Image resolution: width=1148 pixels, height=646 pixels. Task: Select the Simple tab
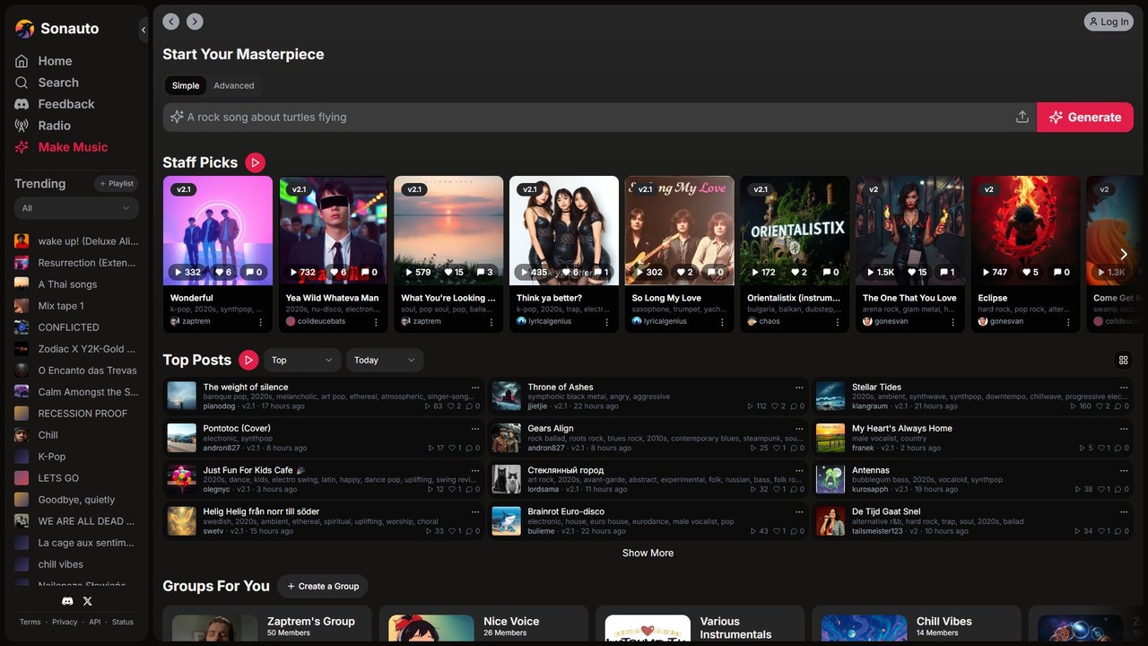186,86
